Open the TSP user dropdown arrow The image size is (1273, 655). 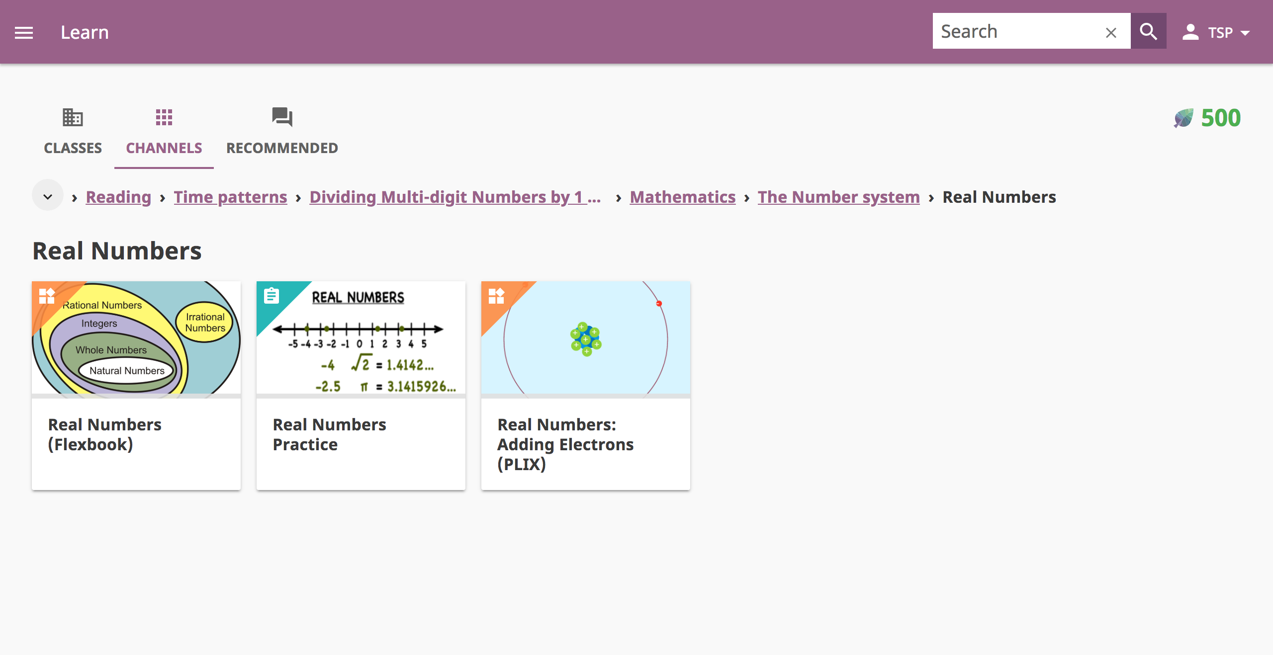[1245, 33]
